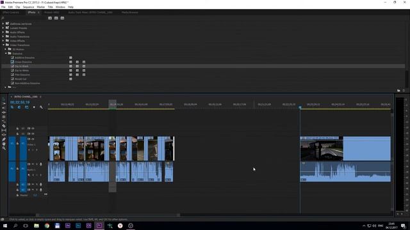Expand the Video Effects folder
The width and height of the screenshot is (410, 230).
[x=3, y=41]
